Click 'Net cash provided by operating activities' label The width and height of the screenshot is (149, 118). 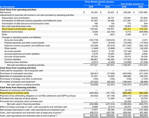coord(26,65)
